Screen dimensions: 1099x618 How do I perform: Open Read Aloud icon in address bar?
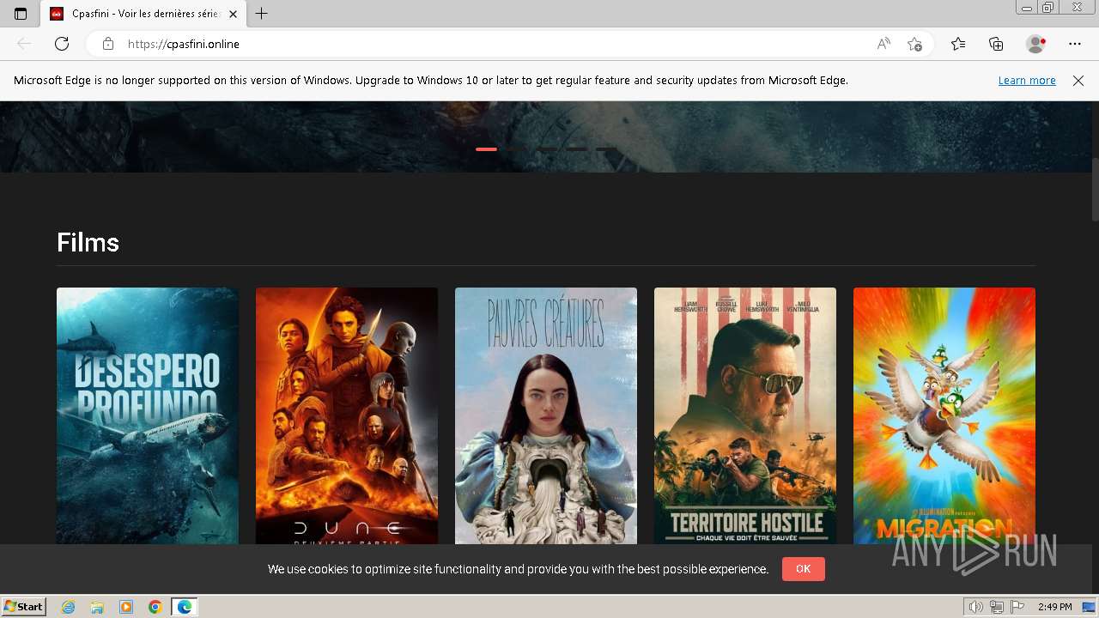pos(883,44)
